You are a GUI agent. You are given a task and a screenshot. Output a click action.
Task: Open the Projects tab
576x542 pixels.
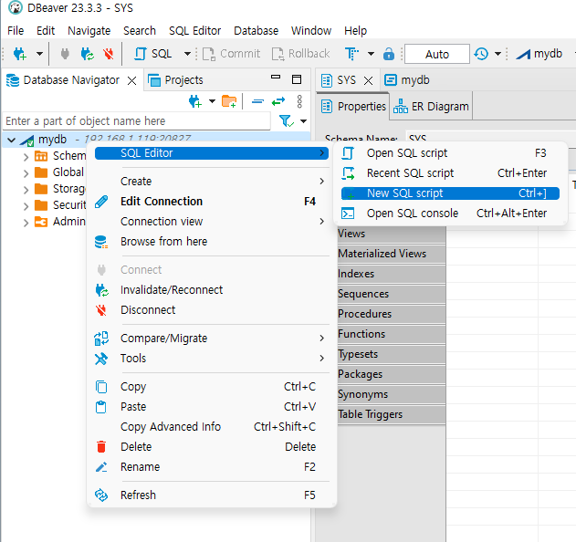click(183, 80)
